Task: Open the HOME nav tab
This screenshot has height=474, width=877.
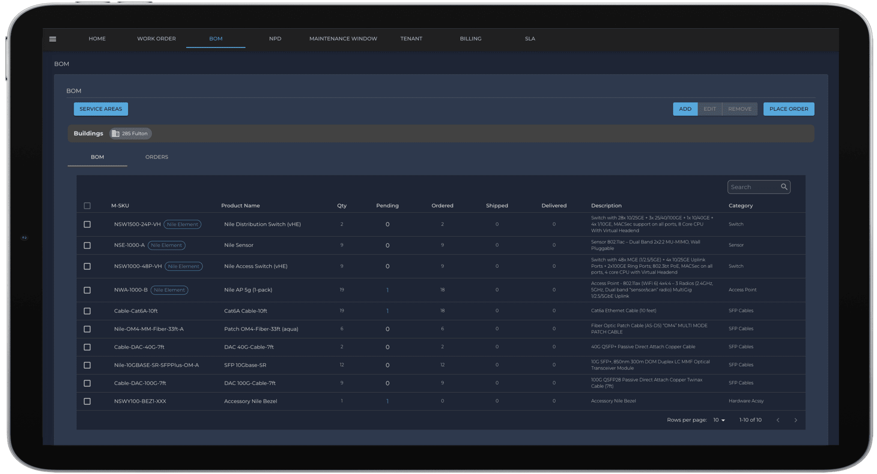Action: (x=97, y=39)
